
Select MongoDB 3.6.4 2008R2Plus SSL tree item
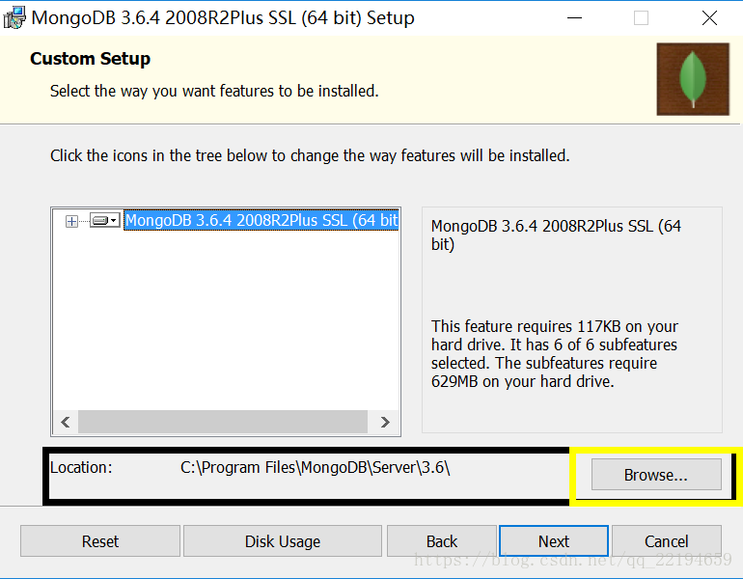261,220
